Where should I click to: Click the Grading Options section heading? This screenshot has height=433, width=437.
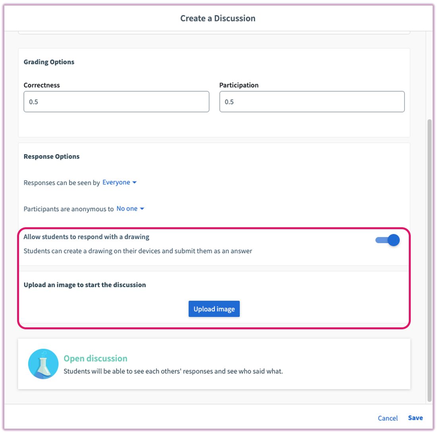(49, 62)
